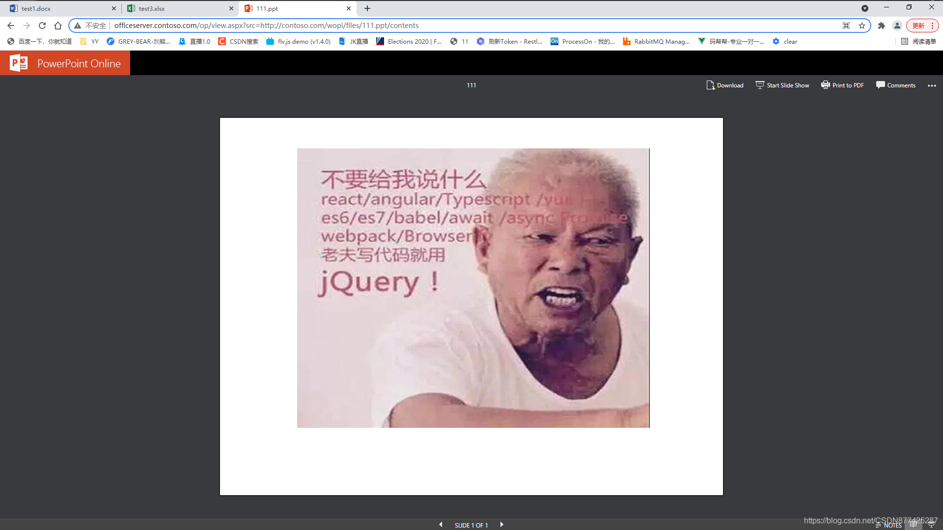Click the jQuery meme image on slide

click(473, 288)
